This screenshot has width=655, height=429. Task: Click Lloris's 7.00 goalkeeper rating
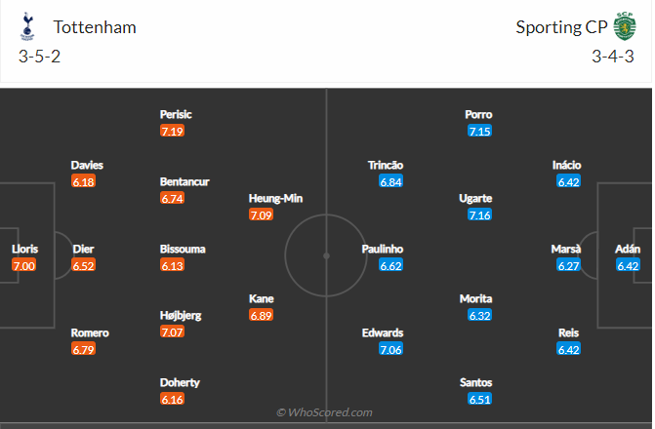tap(23, 265)
